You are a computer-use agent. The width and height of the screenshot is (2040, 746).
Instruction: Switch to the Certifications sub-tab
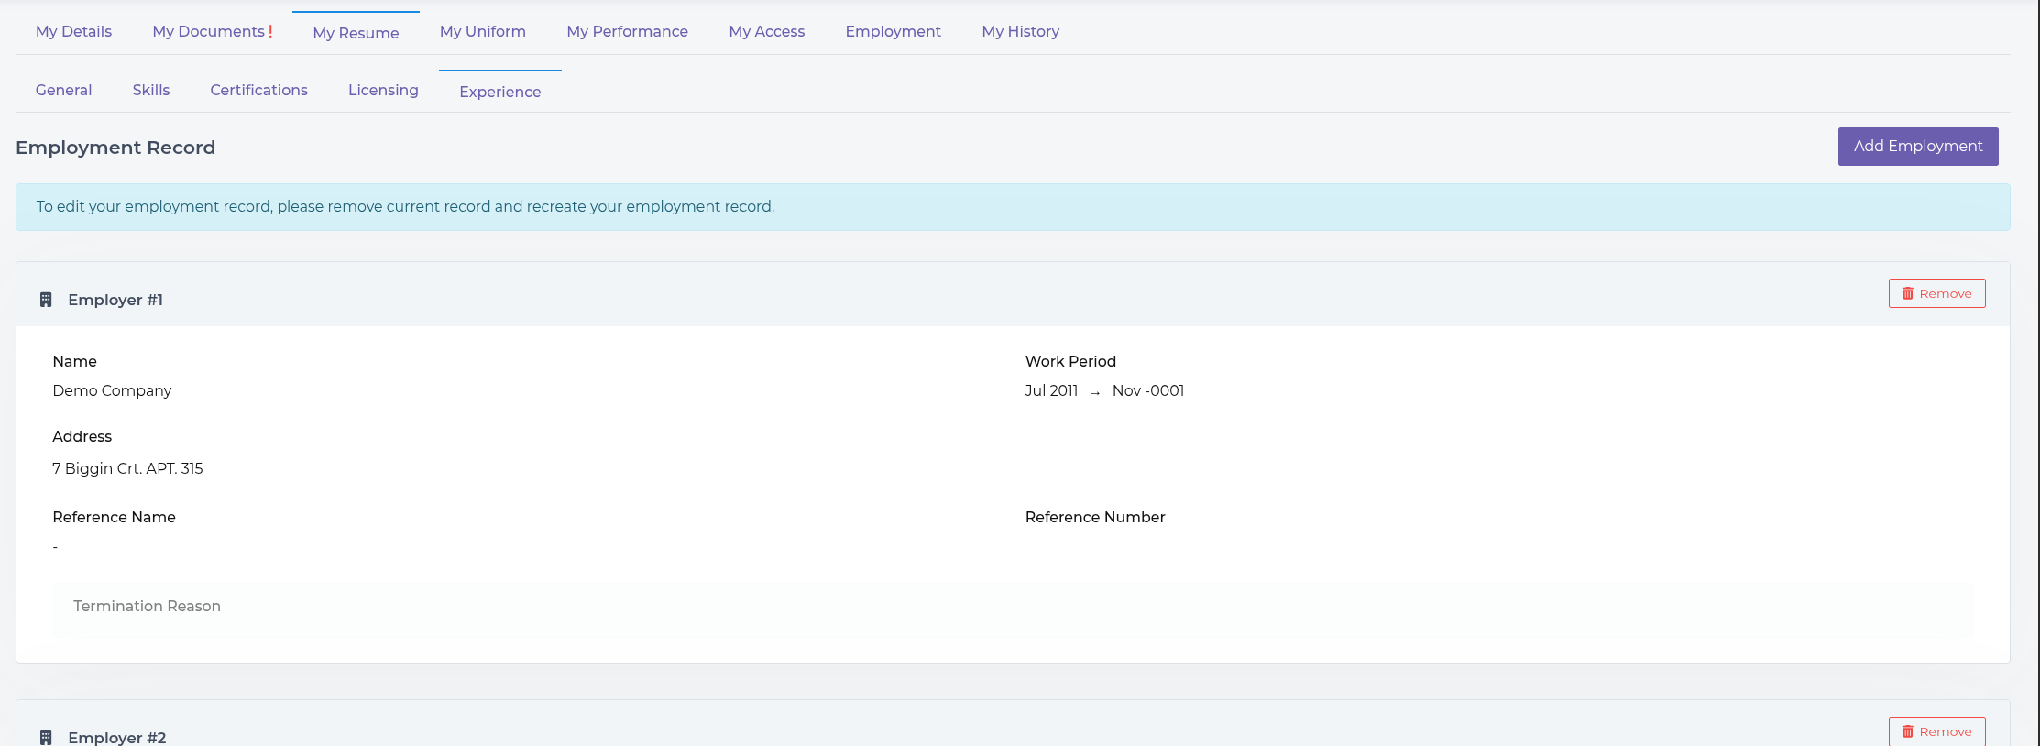coord(259,90)
